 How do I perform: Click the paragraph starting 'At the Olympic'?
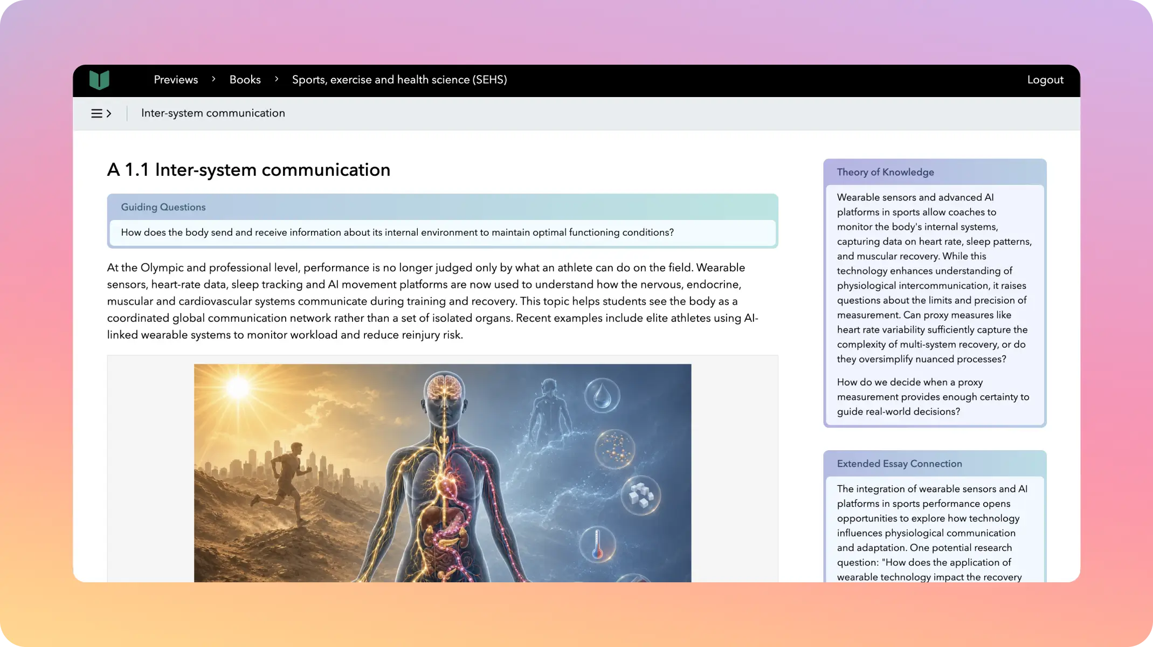tap(433, 301)
